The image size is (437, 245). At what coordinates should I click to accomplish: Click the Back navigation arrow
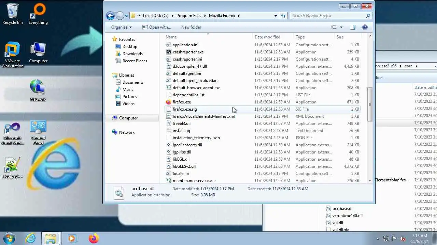(x=110, y=16)
